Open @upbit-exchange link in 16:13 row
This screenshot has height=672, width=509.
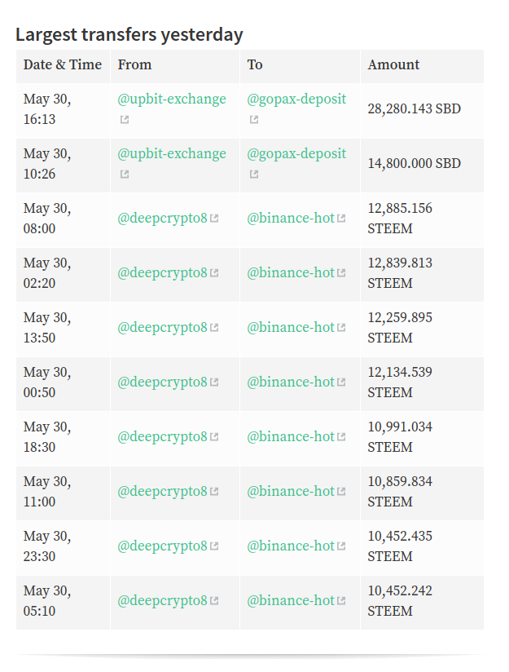tap(172, 99)
